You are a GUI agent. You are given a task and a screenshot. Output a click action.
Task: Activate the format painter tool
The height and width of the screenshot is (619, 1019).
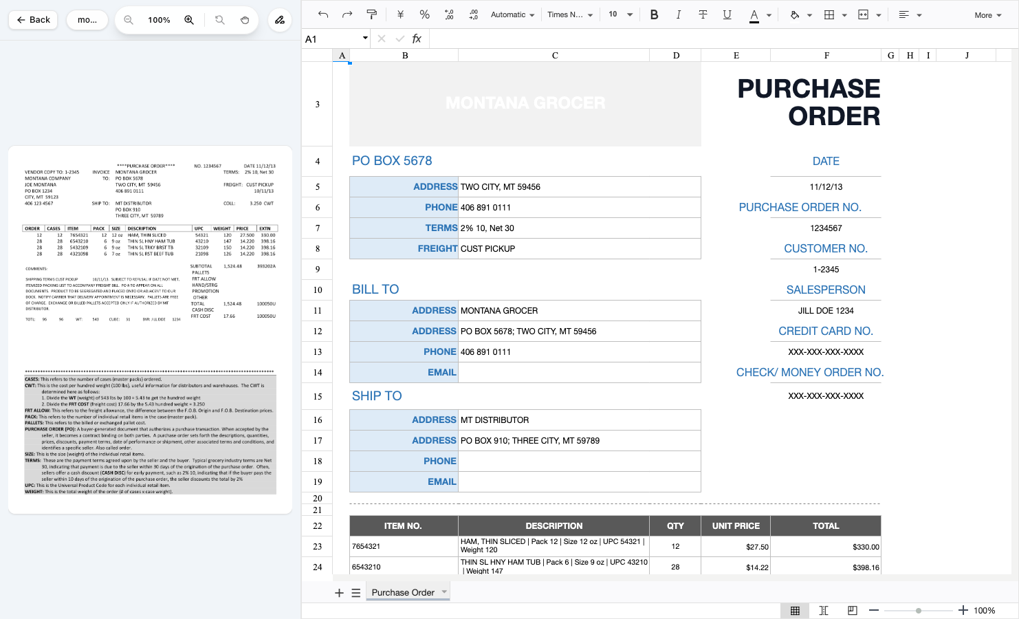point(371,14)
